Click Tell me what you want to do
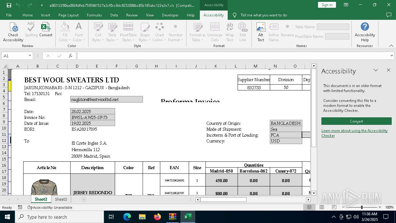 264,15
